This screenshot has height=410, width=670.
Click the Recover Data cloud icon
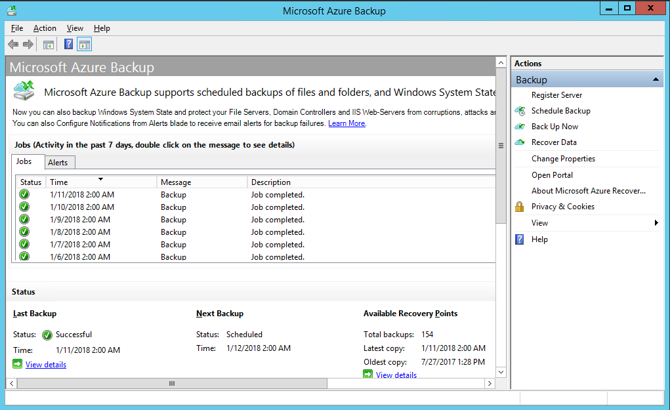tap(520, 142)
